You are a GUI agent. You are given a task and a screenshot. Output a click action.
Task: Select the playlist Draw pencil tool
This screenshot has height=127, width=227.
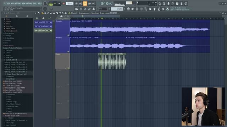coord(43,13)
